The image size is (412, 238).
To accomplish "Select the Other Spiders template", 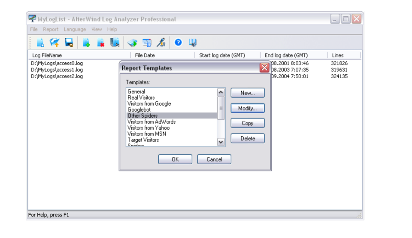I will [x=172, y=116].
